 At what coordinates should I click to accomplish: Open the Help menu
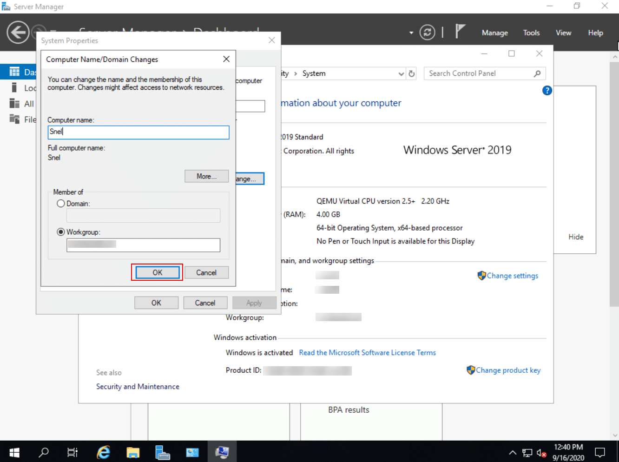pyautogui.click(x=595, y=33)
